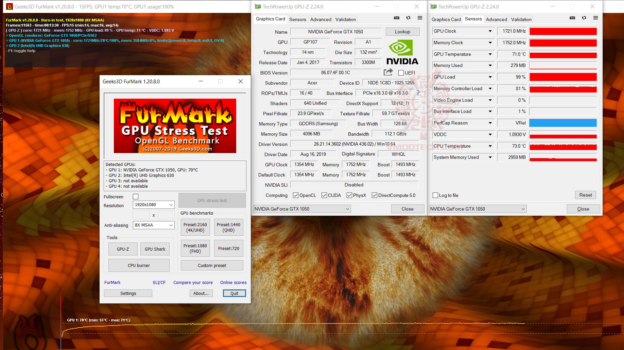Open GPU selector dropdown in Sensors window

click(478, 209)
